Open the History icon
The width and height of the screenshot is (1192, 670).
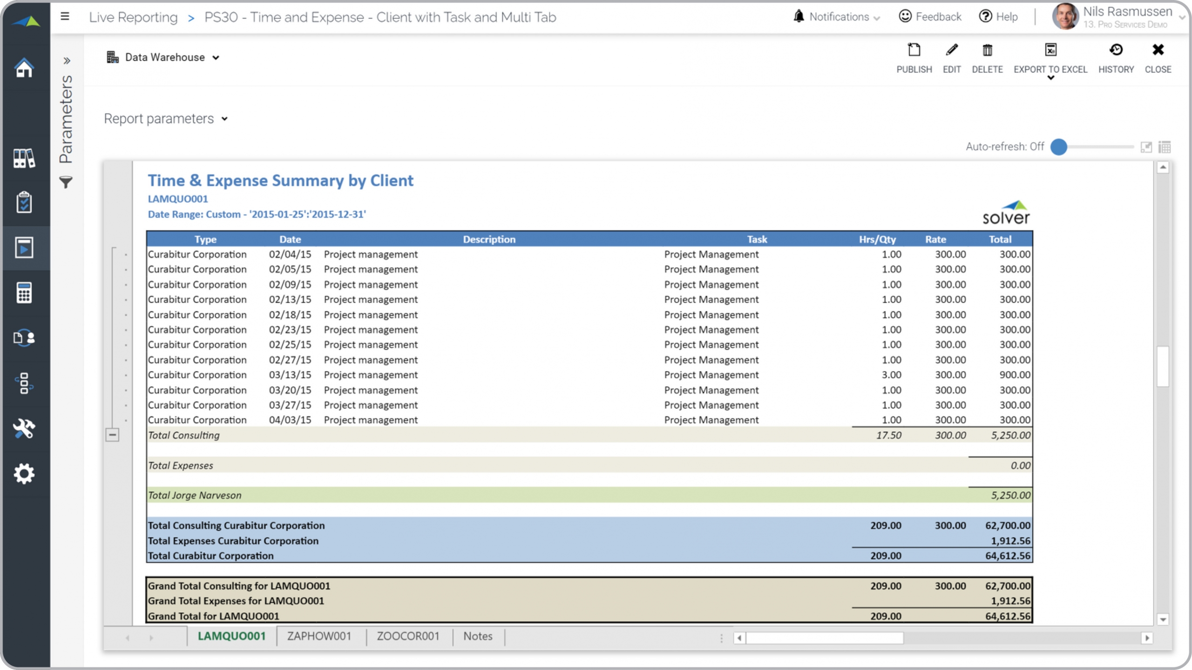tap(1116, 50)
